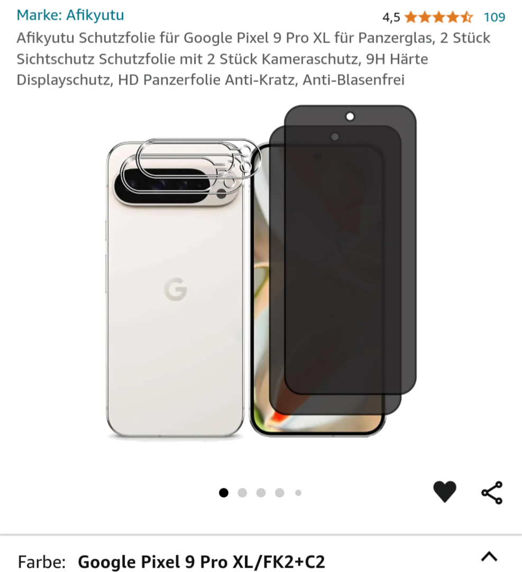Select the first image carousel dot

(x=224, y=493)
